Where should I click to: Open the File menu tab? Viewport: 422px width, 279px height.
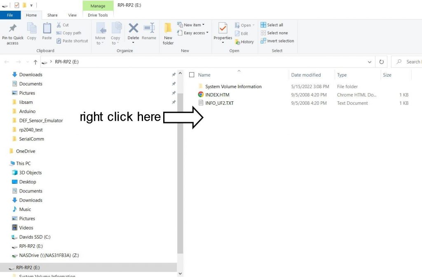(10, 15)
